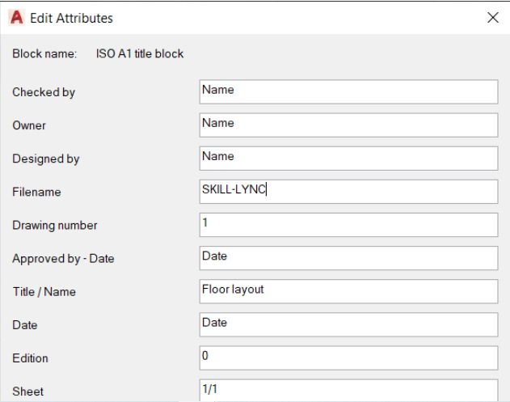
Task: Click the Owner input field
Action: click(x=348, y=125)
